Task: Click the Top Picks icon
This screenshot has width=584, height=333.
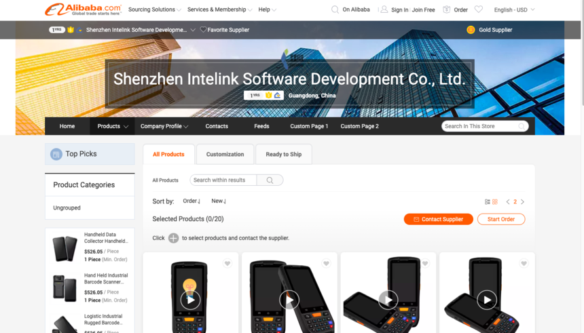Action: coord(56,154)
